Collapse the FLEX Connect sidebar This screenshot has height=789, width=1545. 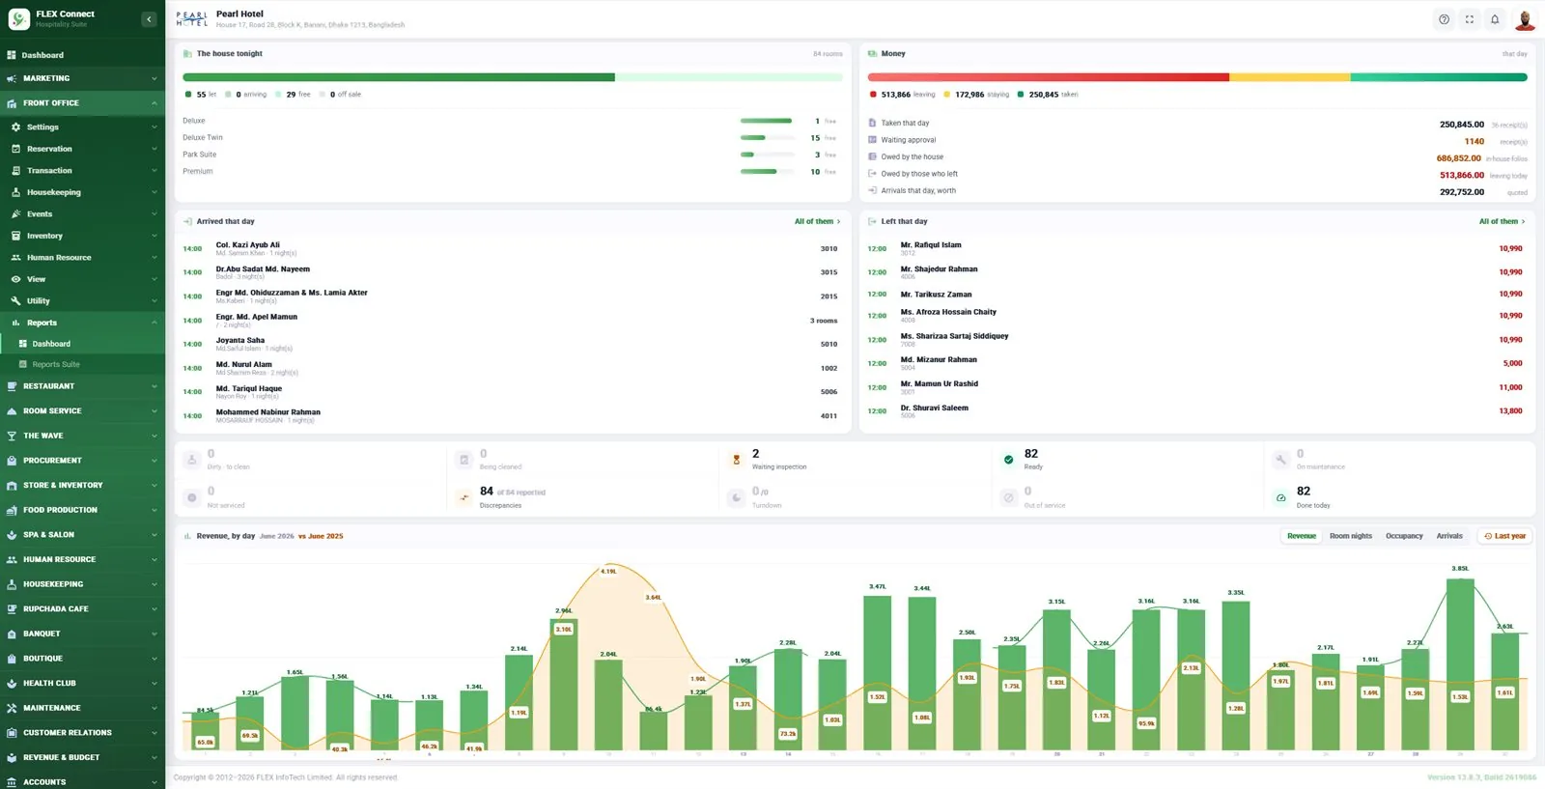149,19
